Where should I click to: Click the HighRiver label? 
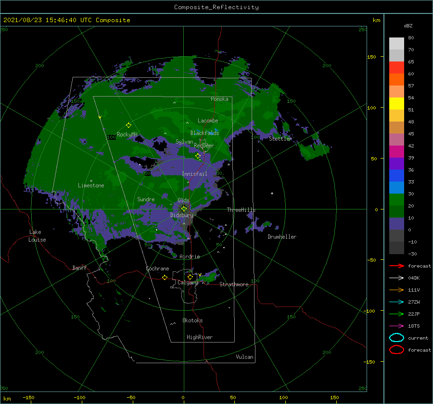pyautogui.click(x=200, y=337)
